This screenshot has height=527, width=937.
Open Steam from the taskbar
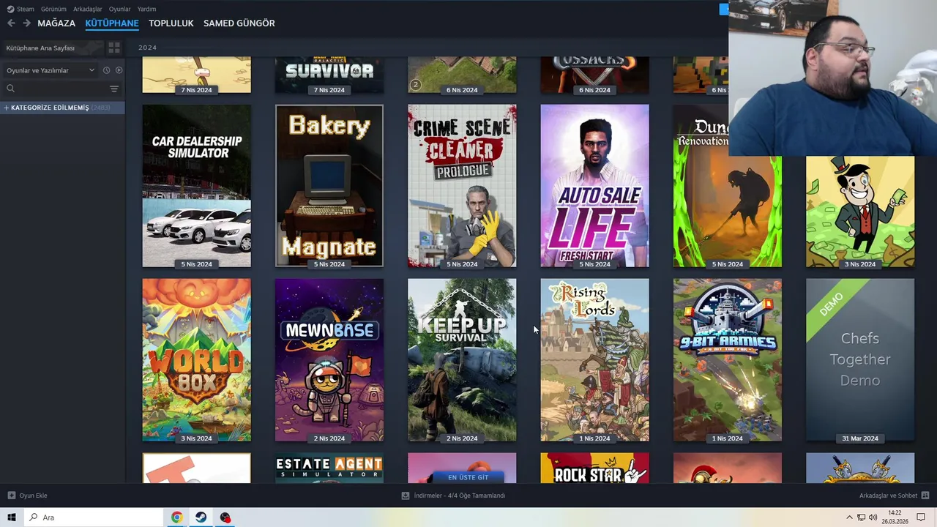click(201, 517)
